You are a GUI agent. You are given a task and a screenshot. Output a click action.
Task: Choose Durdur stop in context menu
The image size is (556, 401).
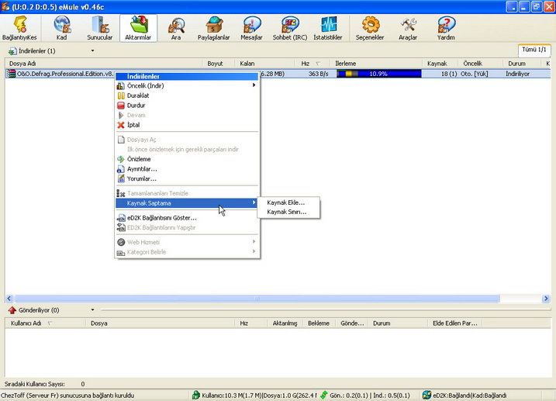(x=187, y=105)
